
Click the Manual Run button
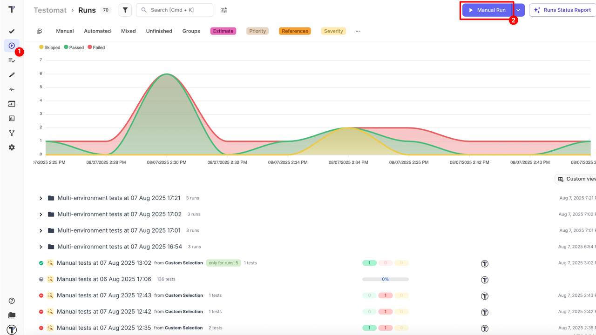point(487,10)
